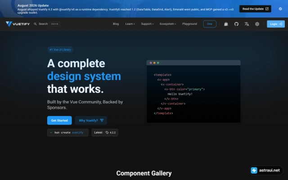Click the tag icon beside 4.2.2
The image size is (288, 180).
coord(107,133)
